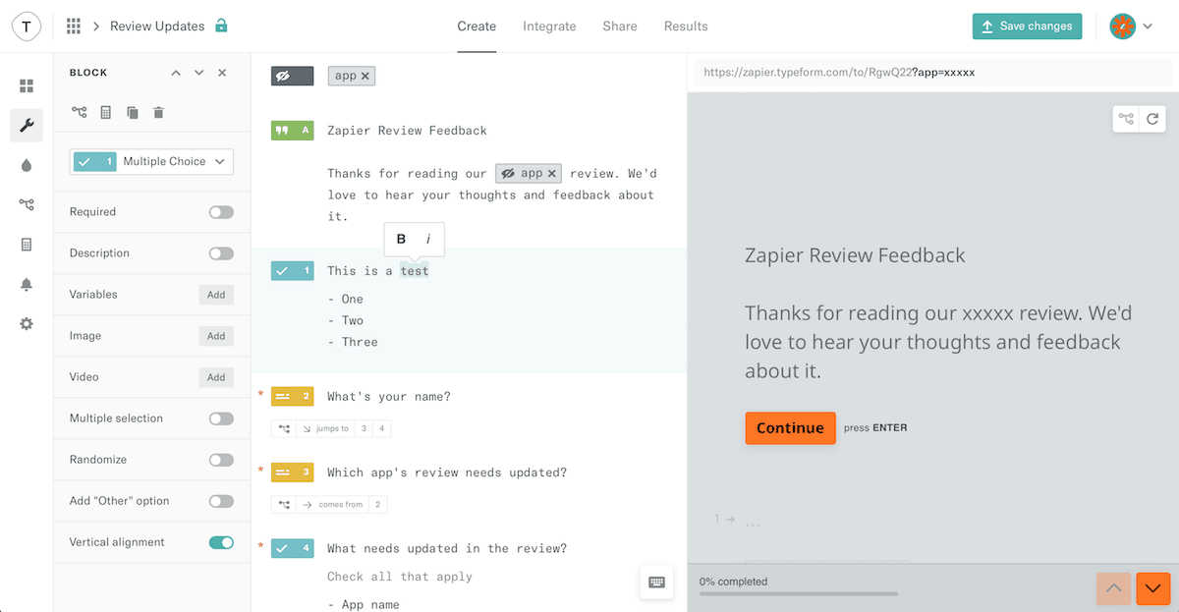Click the logic jump icon in Block toolbar
Image resolution: width=1179 pixels, height=612 pixels.
79,113
